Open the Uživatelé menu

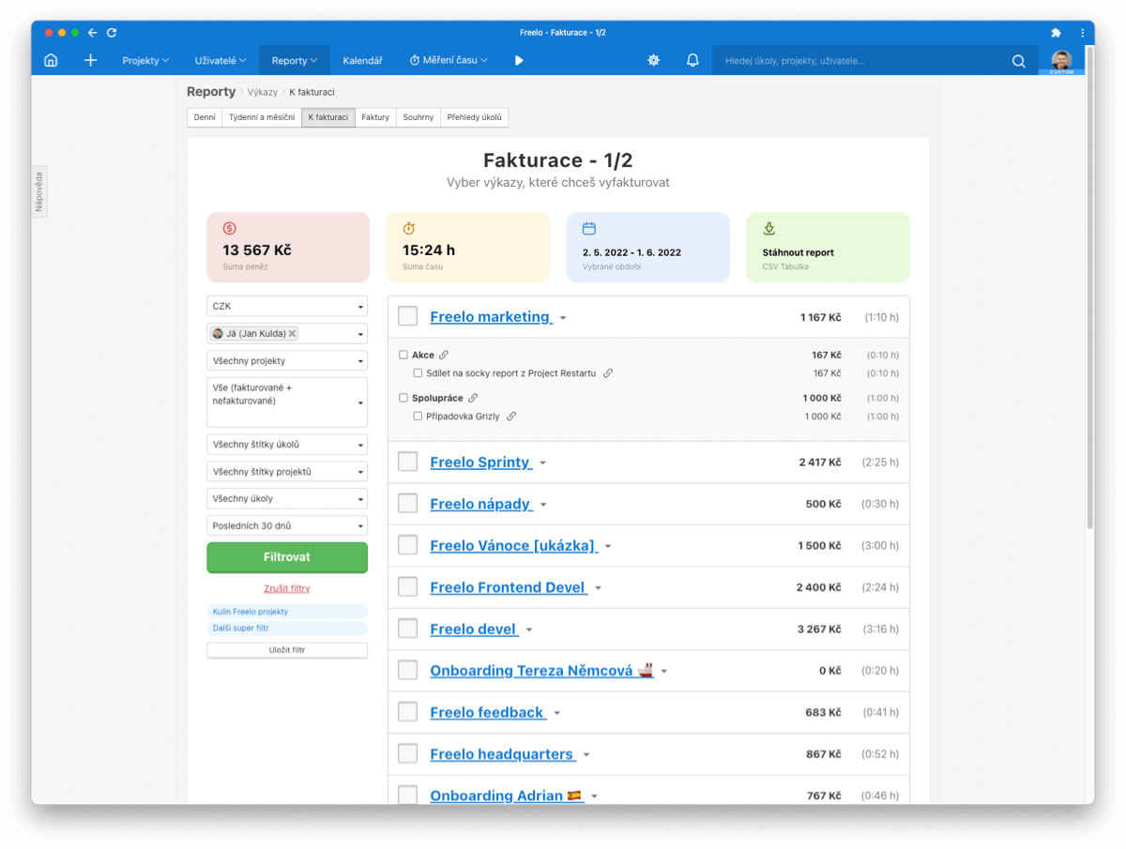221,61
